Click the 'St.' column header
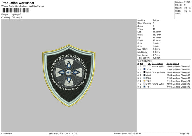This screenshot has height=136, width=192. click(x=149, y=64)
